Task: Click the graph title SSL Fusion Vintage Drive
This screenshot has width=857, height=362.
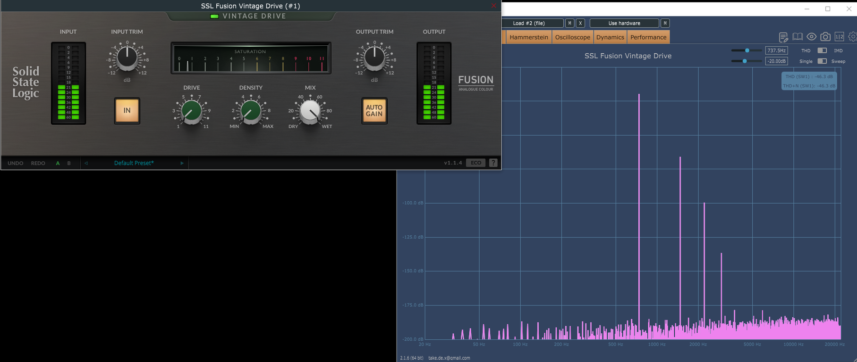Action: (x=628, y=56)
